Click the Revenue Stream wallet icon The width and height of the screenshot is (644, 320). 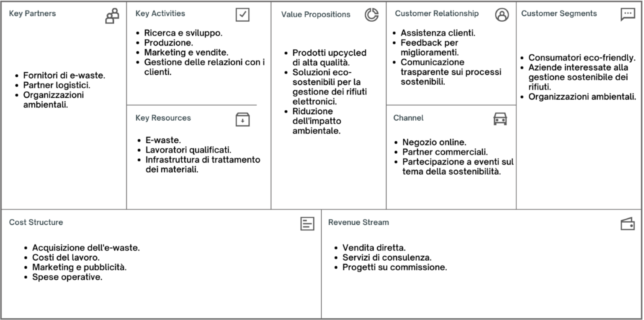627,224
